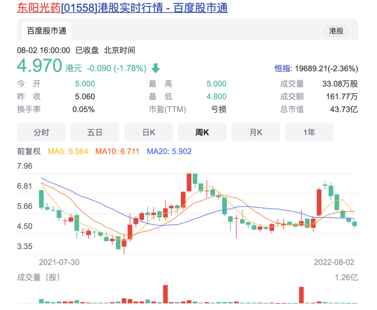Click the 1.26亿 volume scale label

point(346,278)
